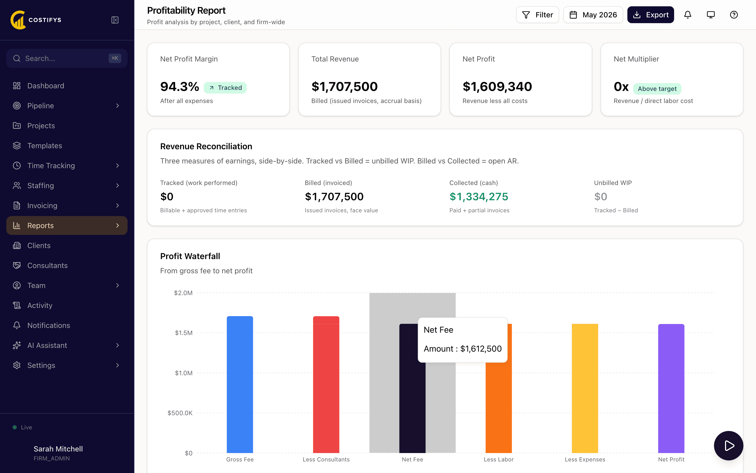756x473 pixels.
Task: Click the blue Gross Fee bar
Action: [240, 384]
